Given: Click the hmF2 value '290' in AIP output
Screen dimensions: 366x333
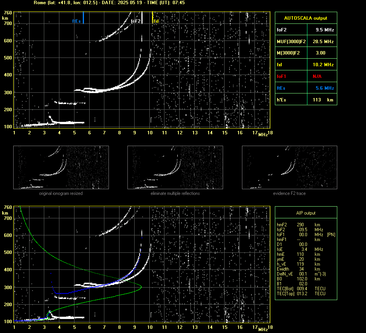Looking at the screenshot, I should (x=300, y=224).
